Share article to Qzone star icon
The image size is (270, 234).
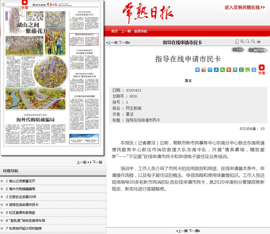pos(235,70)
